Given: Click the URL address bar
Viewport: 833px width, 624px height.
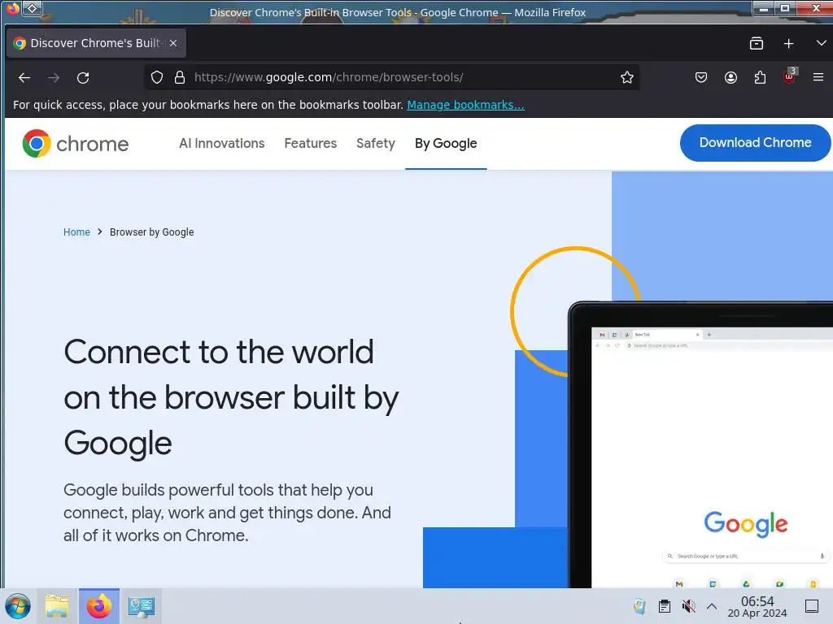Looking at the screenshot, I should [391, 77].
